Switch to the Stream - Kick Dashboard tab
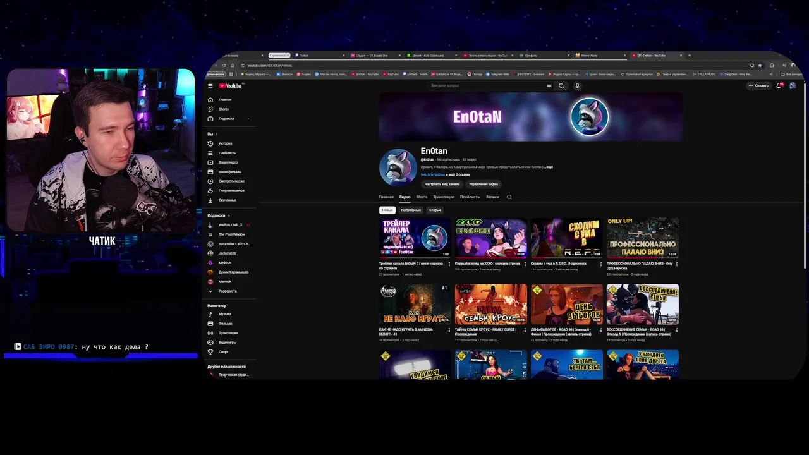This screenshot has width=809, height=455. [x=432, y=56]
